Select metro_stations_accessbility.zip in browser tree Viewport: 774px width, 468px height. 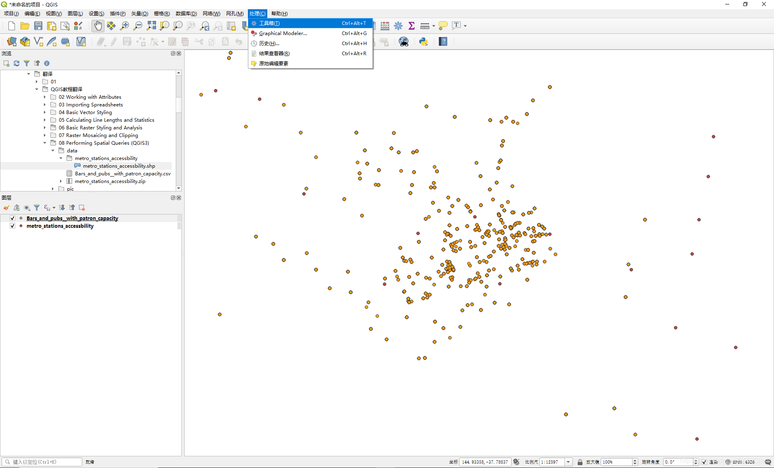click(110, 181)
